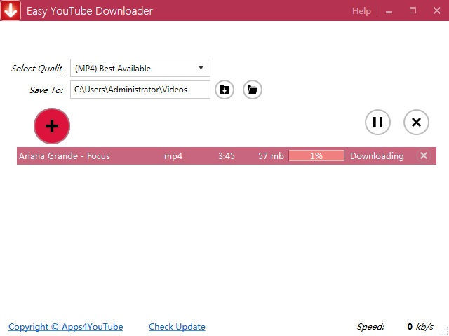Click the choose save folder icon
The height and width of the screenshot is (336, 449).
click(224, 90)
